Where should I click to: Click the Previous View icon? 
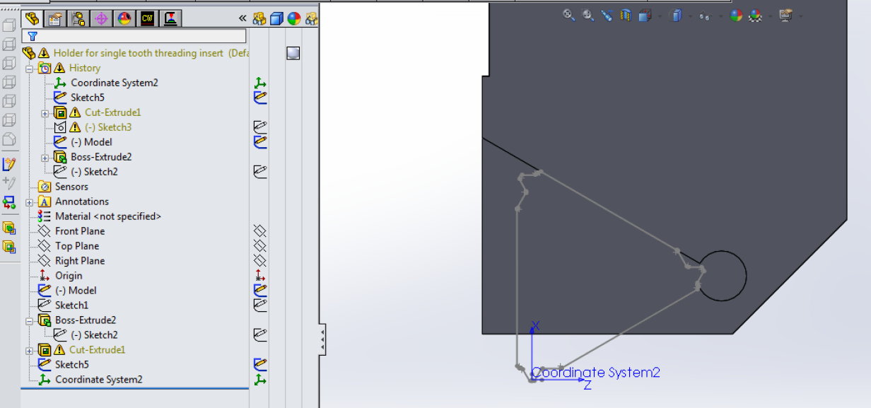(x=607, y=15)
